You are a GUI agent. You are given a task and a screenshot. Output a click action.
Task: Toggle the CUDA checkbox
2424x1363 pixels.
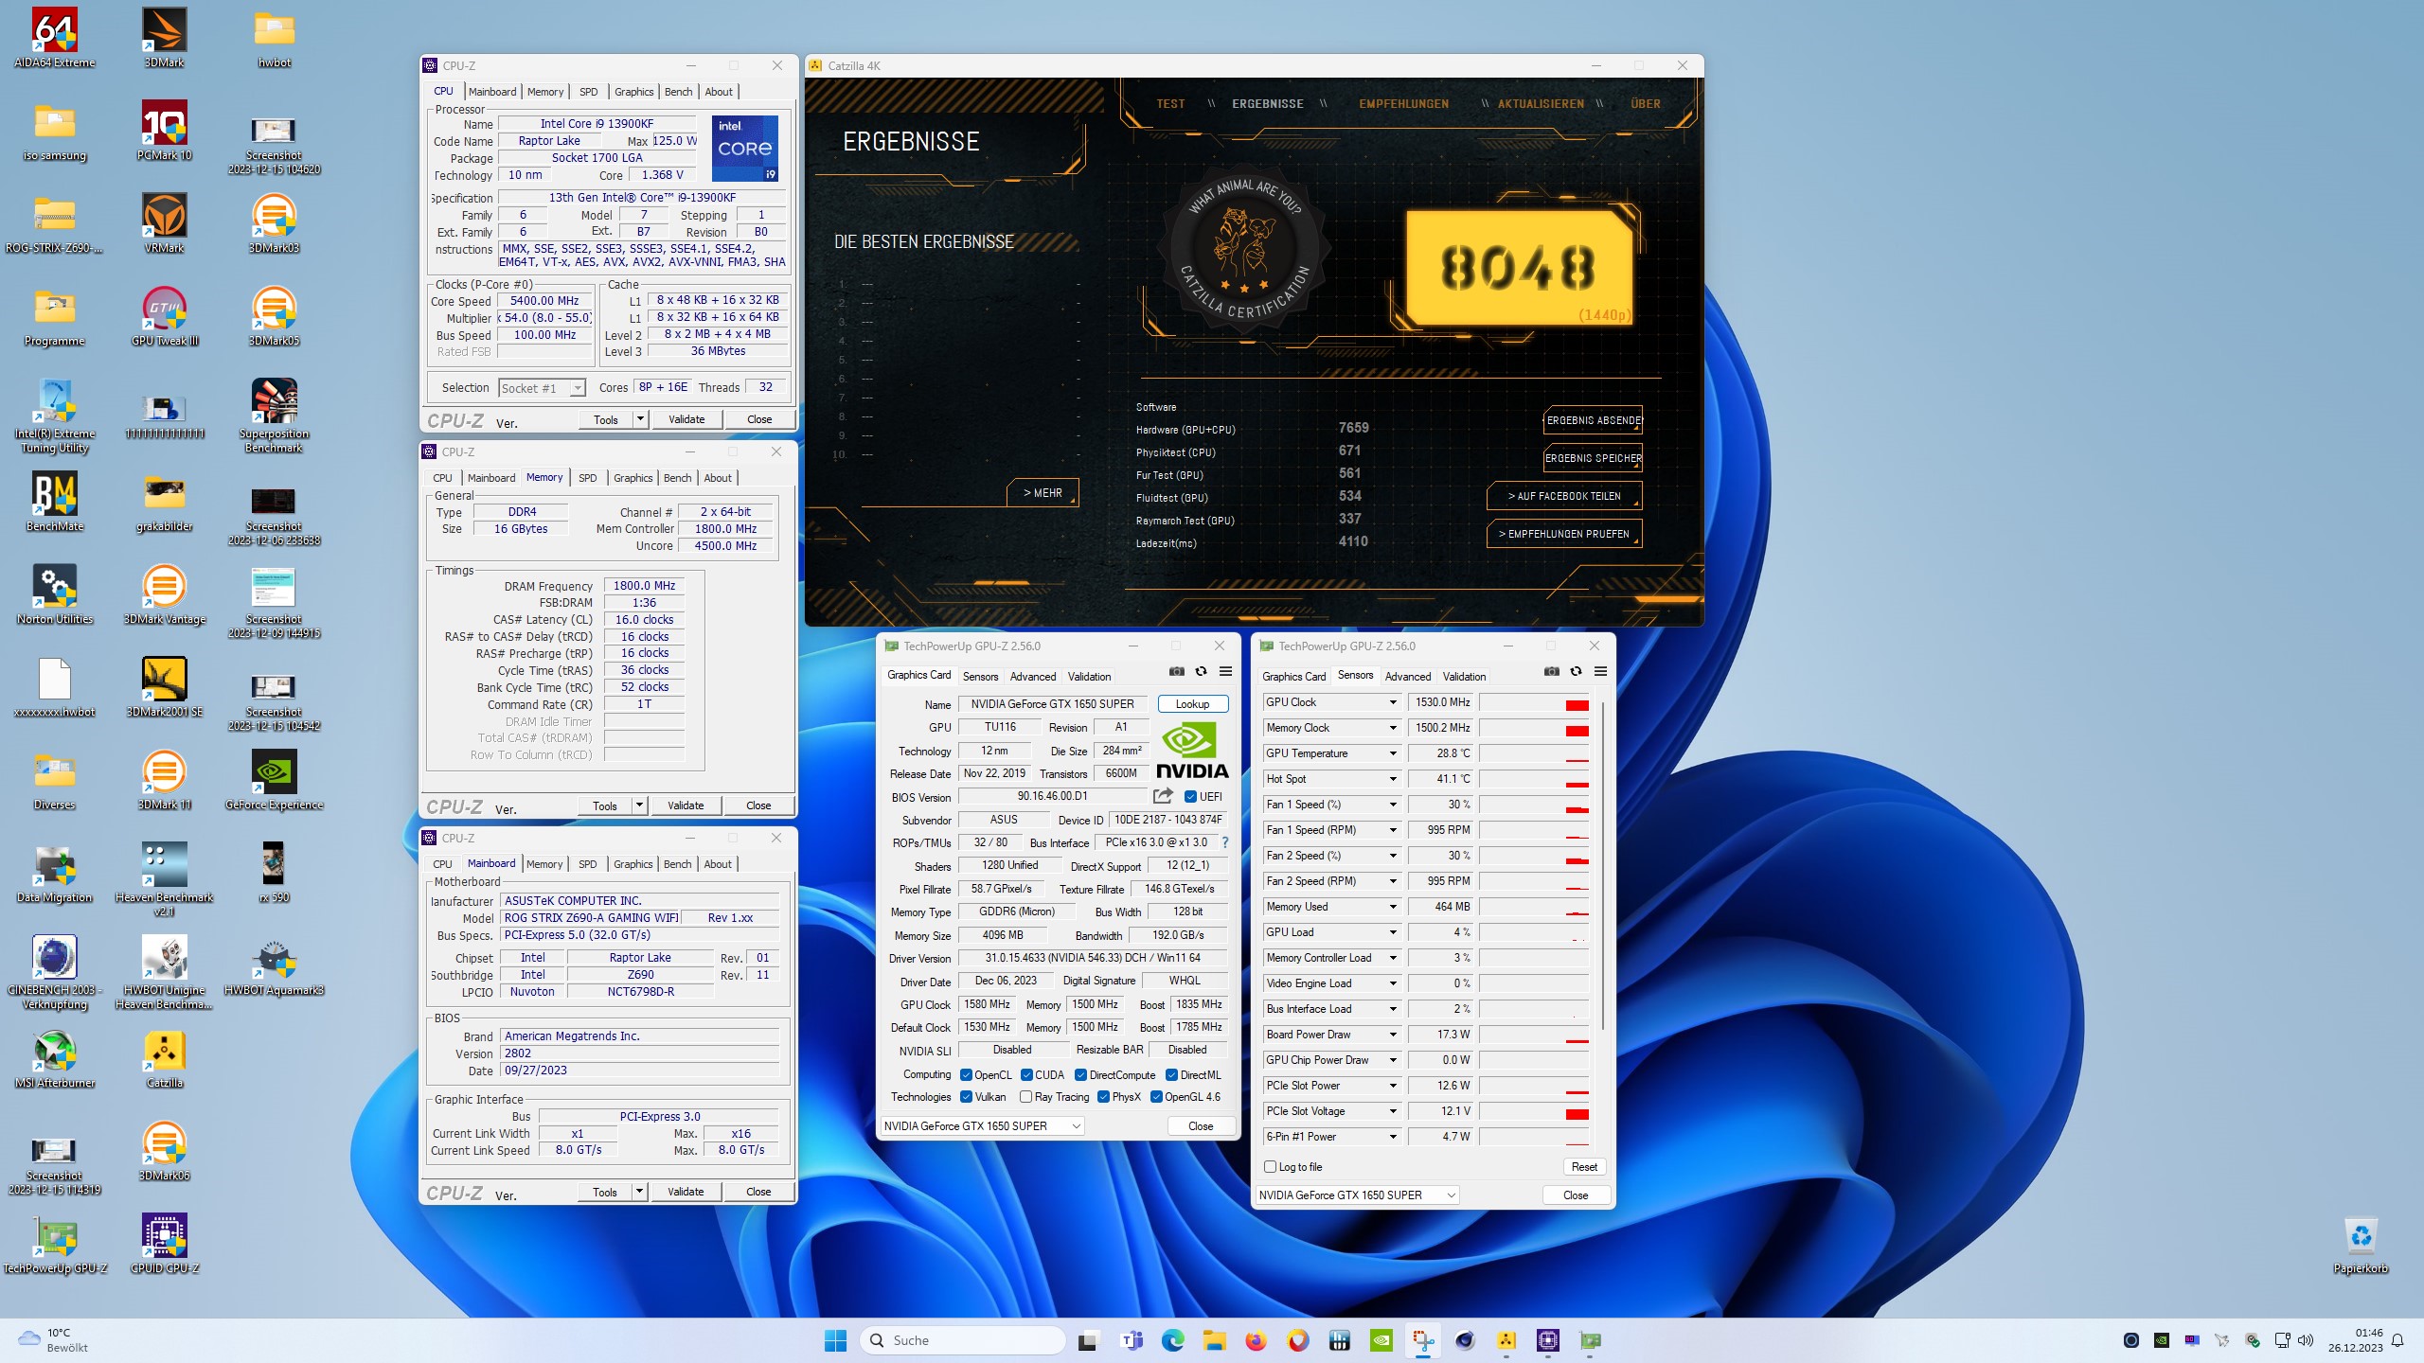[x=1026, y=1075]
